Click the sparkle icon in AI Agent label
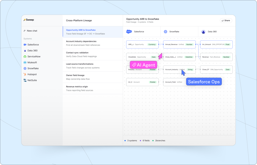This screenshot has width=257, height=165. click(x=134, y=65)
